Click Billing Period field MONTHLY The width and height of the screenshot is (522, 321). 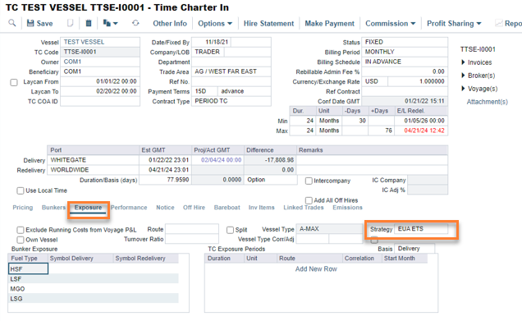pyautogui.click(x=405, y=52)
